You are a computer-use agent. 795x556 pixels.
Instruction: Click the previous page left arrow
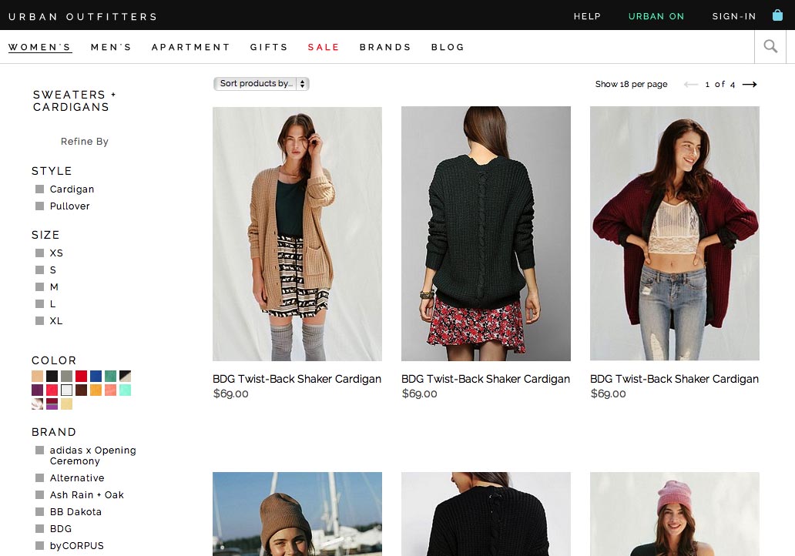pos(691,85)
